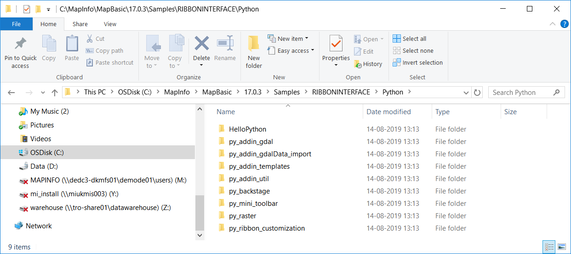The width and height of the screenshot is (571, 254).
Task: Refresh the Python folder view
Action: (x=477, y=92)
